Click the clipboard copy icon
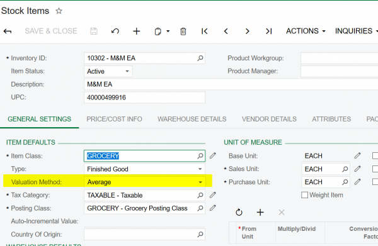 (157, 31)
